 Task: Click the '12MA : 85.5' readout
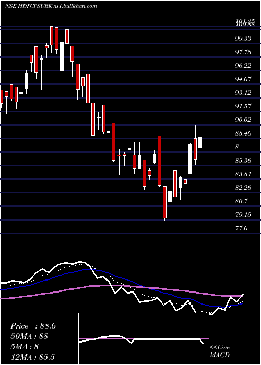tap(33, 357)
